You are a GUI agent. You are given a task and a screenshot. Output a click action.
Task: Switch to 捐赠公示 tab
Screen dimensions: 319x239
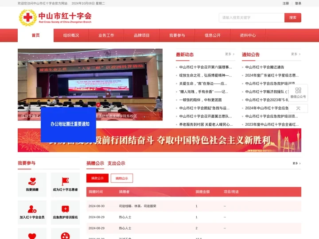[x=95, y=163]
